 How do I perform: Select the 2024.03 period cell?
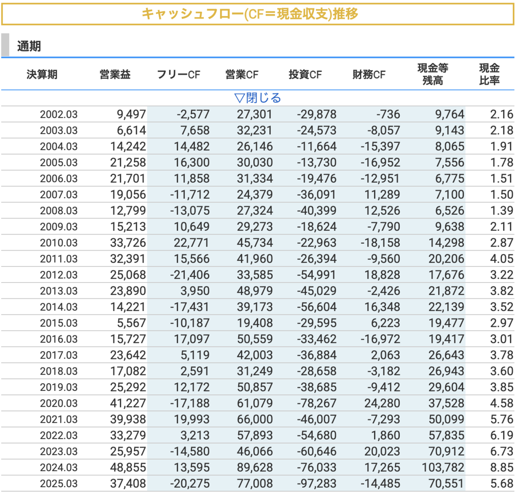click(x=59, y=467)
